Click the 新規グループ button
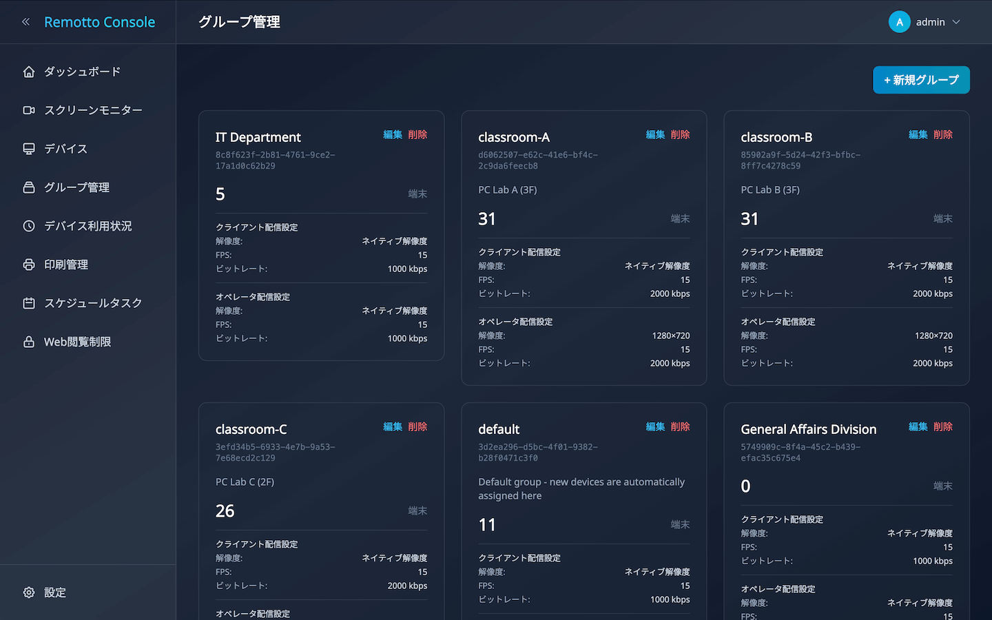992x620 pixels. click(921, 80)
